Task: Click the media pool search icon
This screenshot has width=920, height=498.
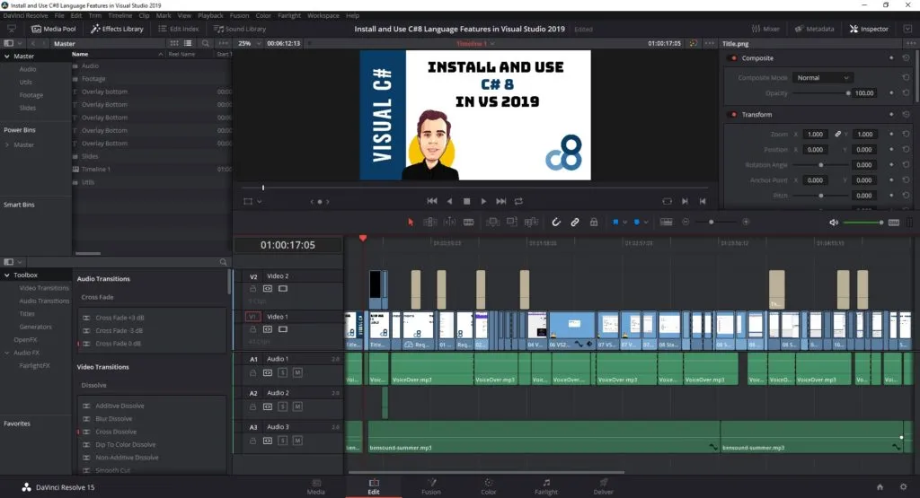Action: 206,43
